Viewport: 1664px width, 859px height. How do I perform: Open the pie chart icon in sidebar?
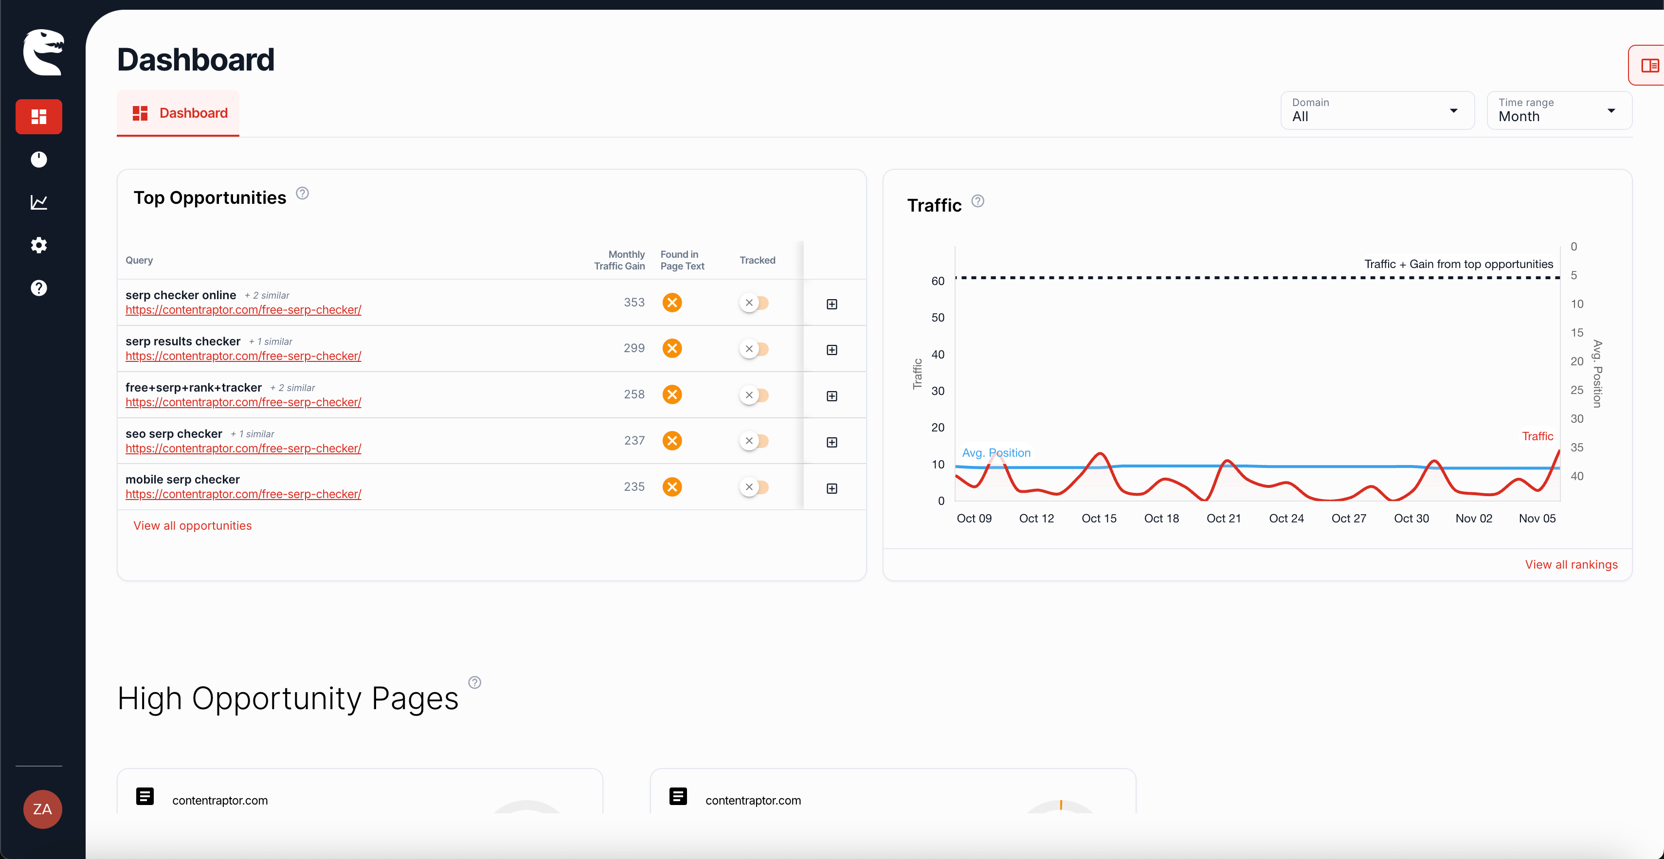coord(39,159)
